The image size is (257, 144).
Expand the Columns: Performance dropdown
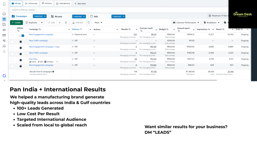click(x=186, y=23)
